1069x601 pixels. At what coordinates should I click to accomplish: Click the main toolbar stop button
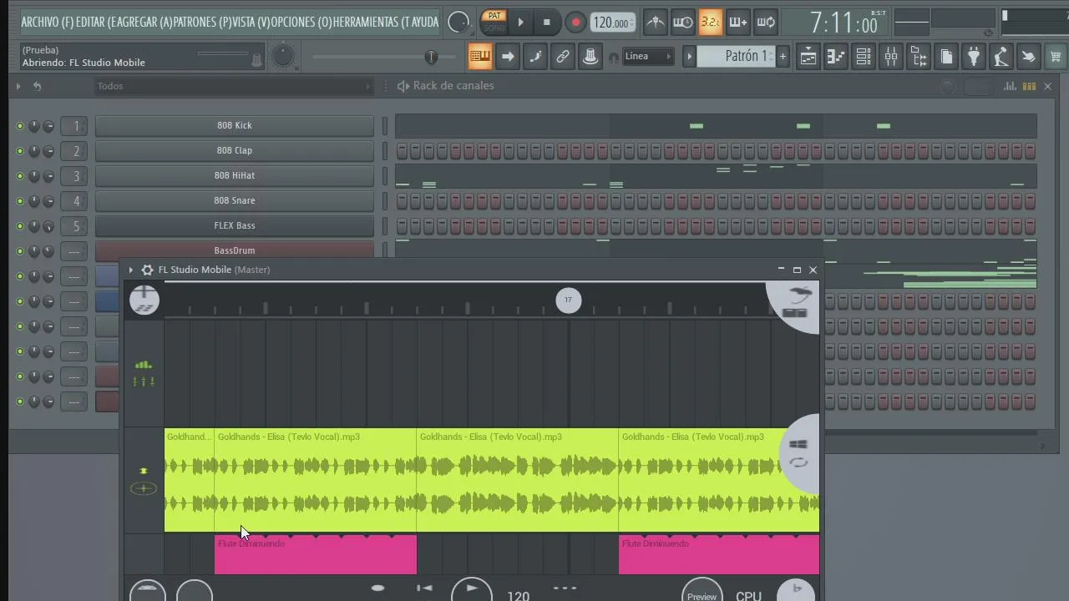click(546, 23)
